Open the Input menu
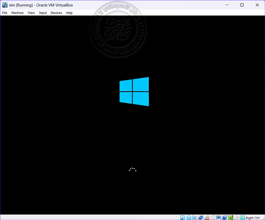This screenshot has width=265, height=220. point(43,13)
